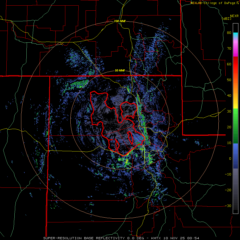The width and height of the screenshot is (240, 240).
Task: Click the 40 value on dBZ scale
Action: 229,96
